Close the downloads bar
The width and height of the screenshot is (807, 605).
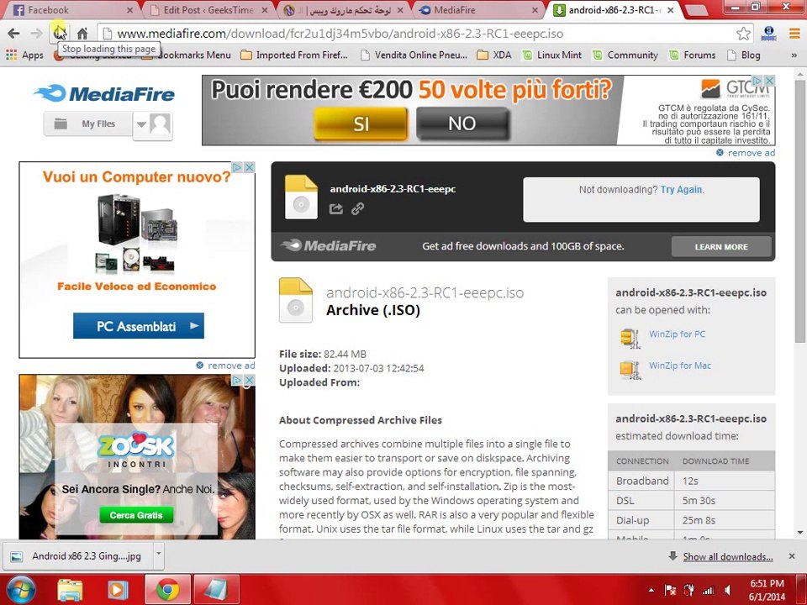[792, 556]
